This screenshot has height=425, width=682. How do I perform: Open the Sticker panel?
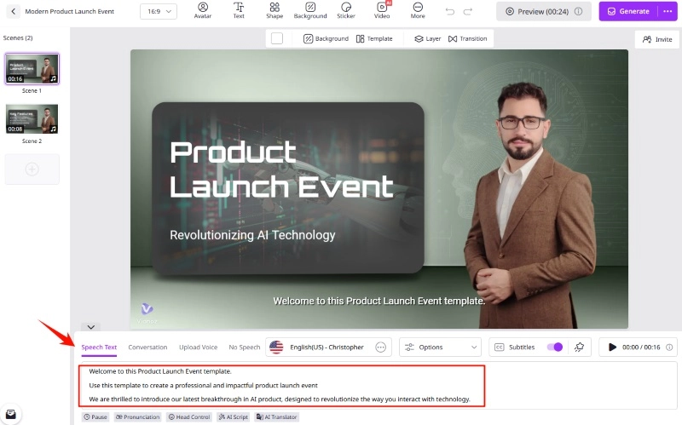(346, 10)
